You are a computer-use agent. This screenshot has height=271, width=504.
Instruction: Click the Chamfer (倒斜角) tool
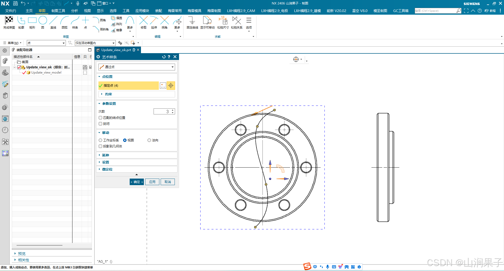pyautogui.click(x=101, y=29)
